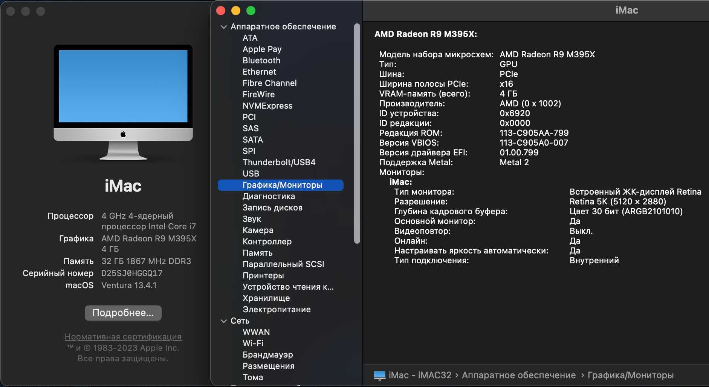Click the Retina 5K (5120 × 2880) value

(x=617, y=202)
